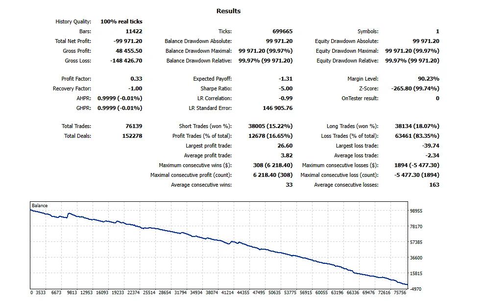The image size is (484, 301).
Task: Select the Sharpe Ratio value -5.00
Action: click(286, 88)
